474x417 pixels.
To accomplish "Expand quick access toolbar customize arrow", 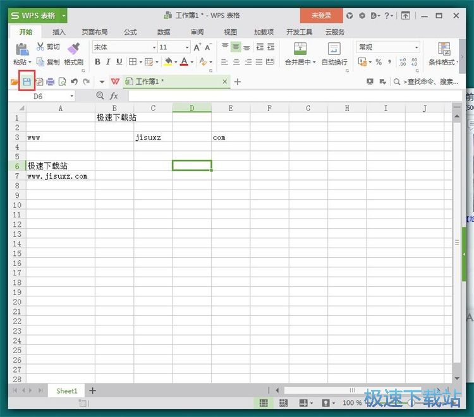I will (102, 82).
